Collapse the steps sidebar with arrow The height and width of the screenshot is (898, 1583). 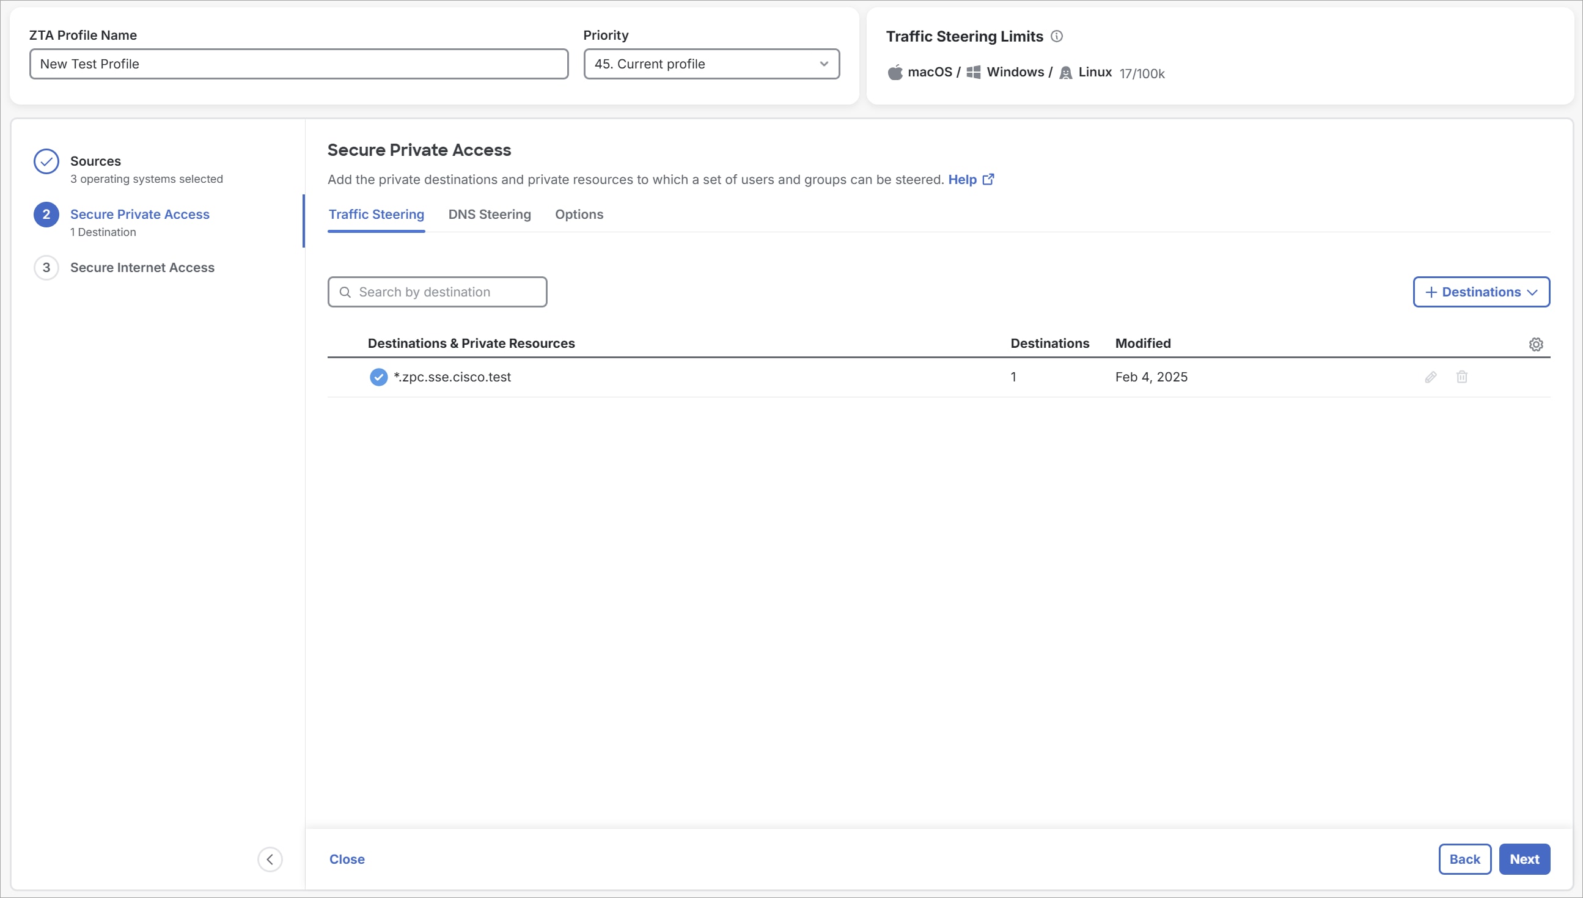pyautogui.click(x=270, y=859)
